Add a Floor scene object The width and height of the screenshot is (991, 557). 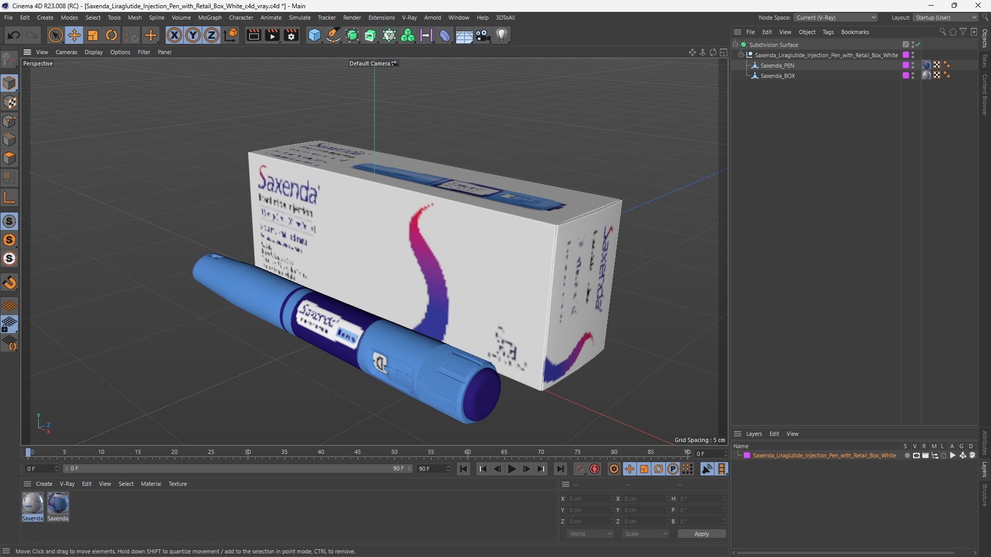[464, 35]
